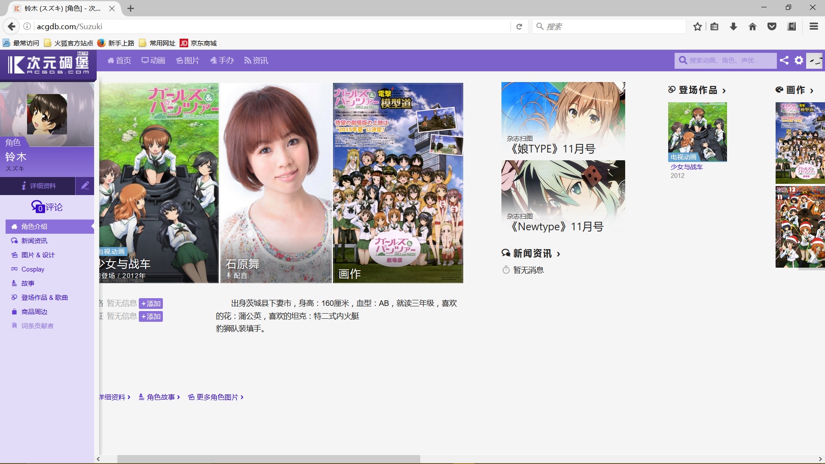The width and height of the screenshot is (825, 464).
Task: Click the bookmark star icon in the toolbar
Action: tap(697, 27)
